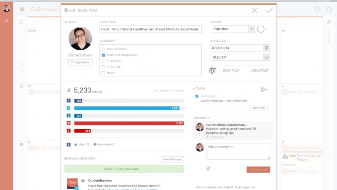
Task: Click into the Add a comment field
Action: (x=238, y=151)
